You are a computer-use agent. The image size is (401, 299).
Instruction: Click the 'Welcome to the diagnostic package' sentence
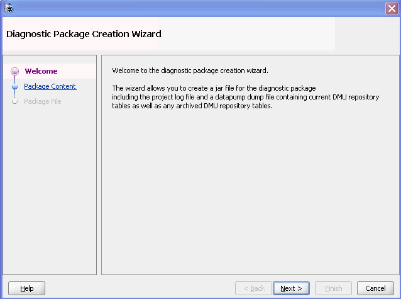tap(190, 71)
